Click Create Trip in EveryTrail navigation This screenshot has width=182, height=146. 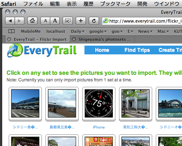click(x=170, y=50)
